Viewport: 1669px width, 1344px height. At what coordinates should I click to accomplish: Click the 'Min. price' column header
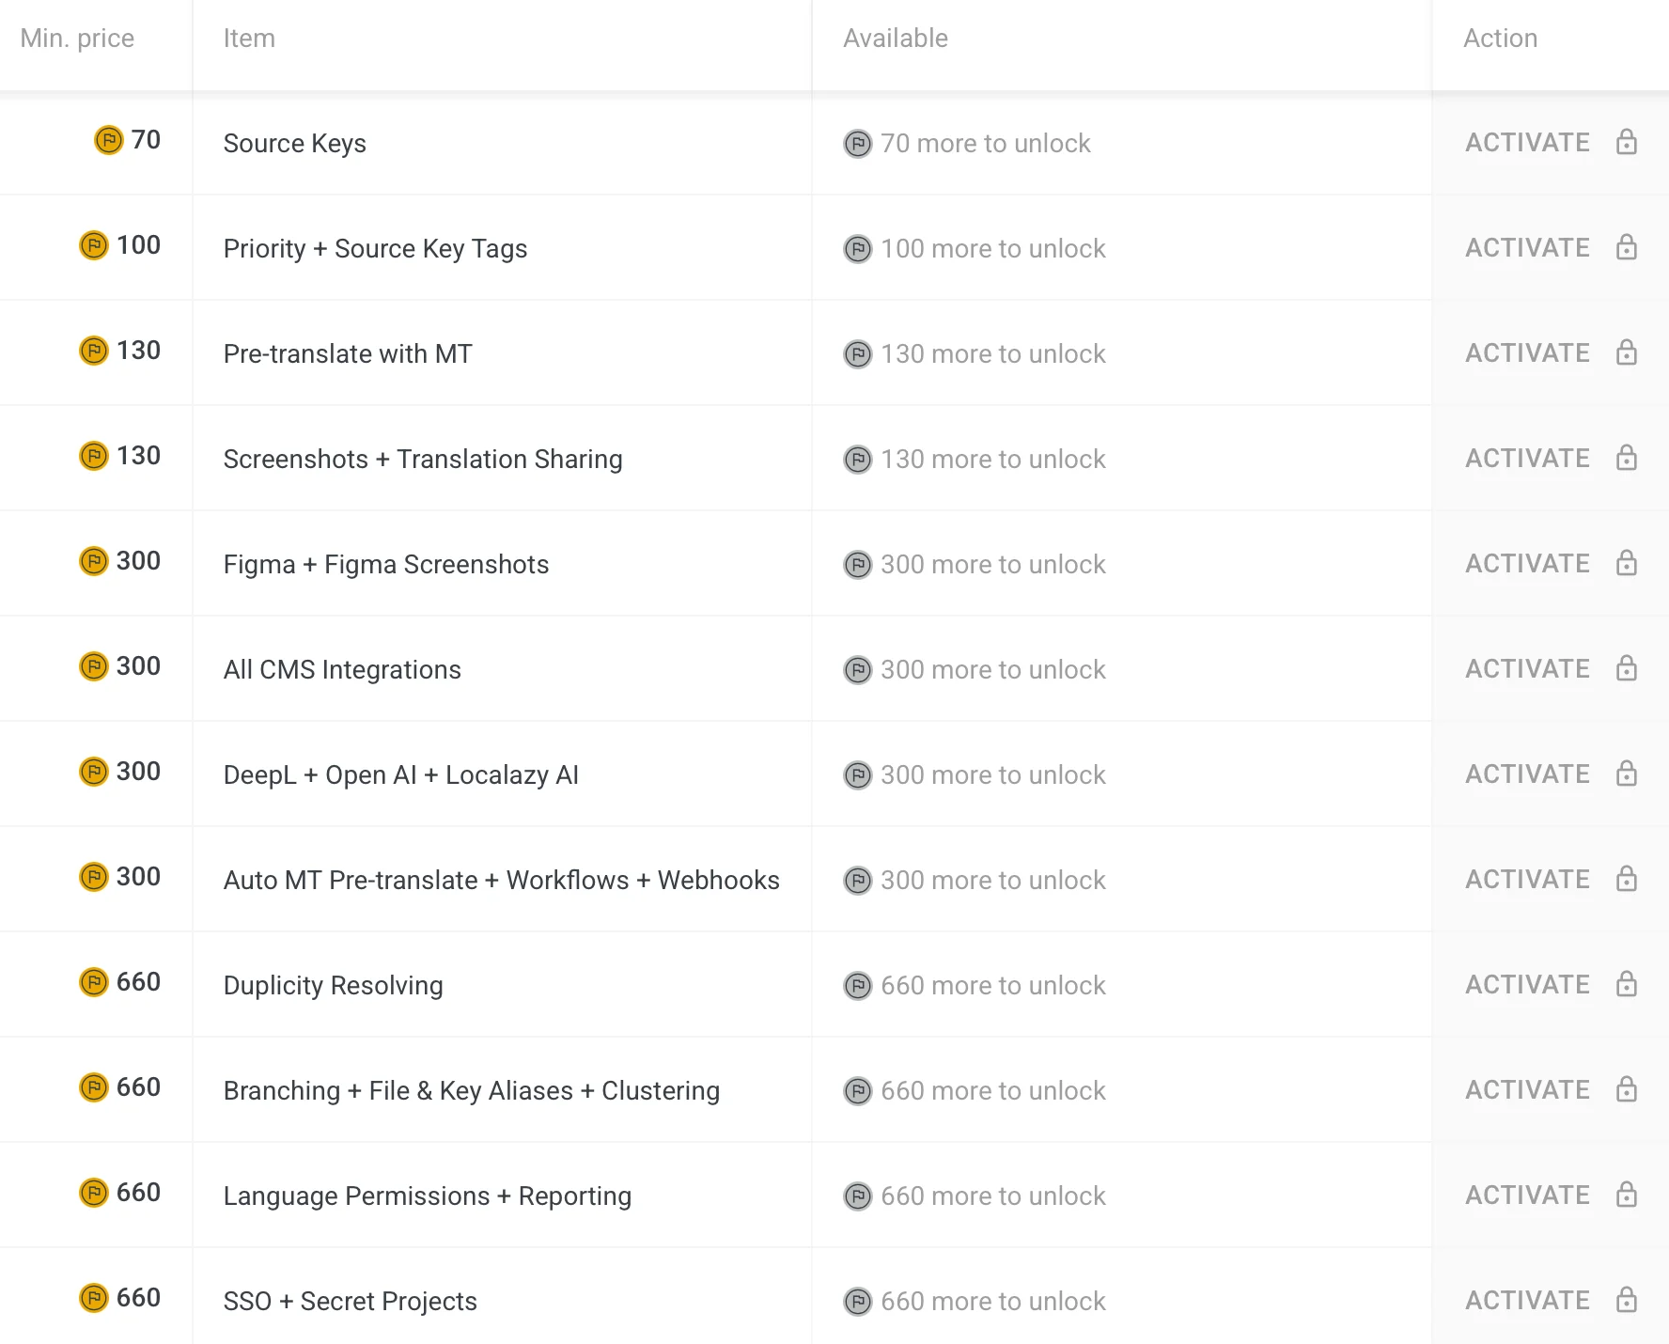pos(77,39)
